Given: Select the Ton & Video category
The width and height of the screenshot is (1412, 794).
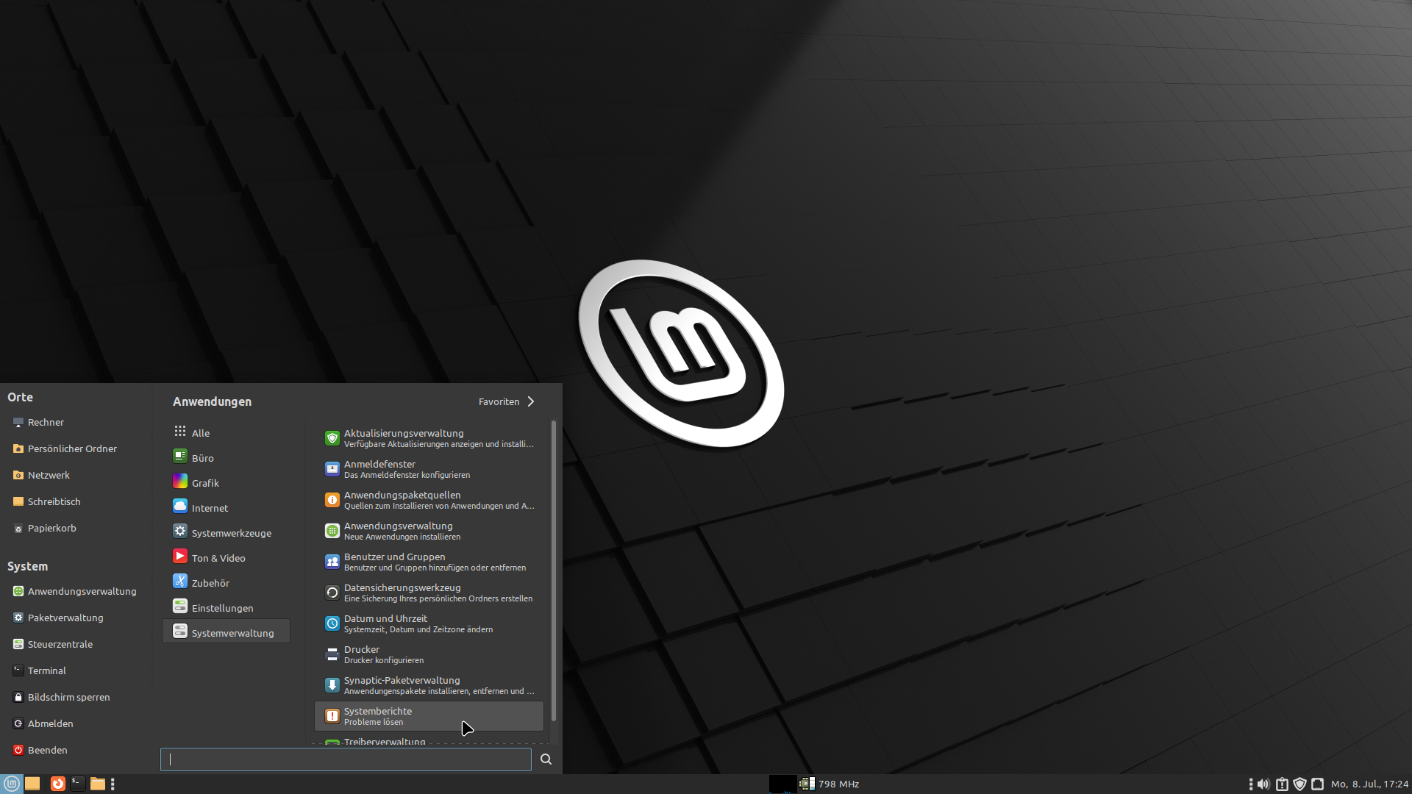Looking at the screenshot, I should tap(218, 558).
